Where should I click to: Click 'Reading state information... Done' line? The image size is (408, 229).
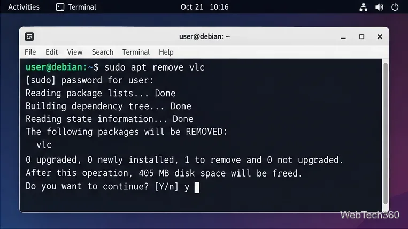tap(109, 119)
